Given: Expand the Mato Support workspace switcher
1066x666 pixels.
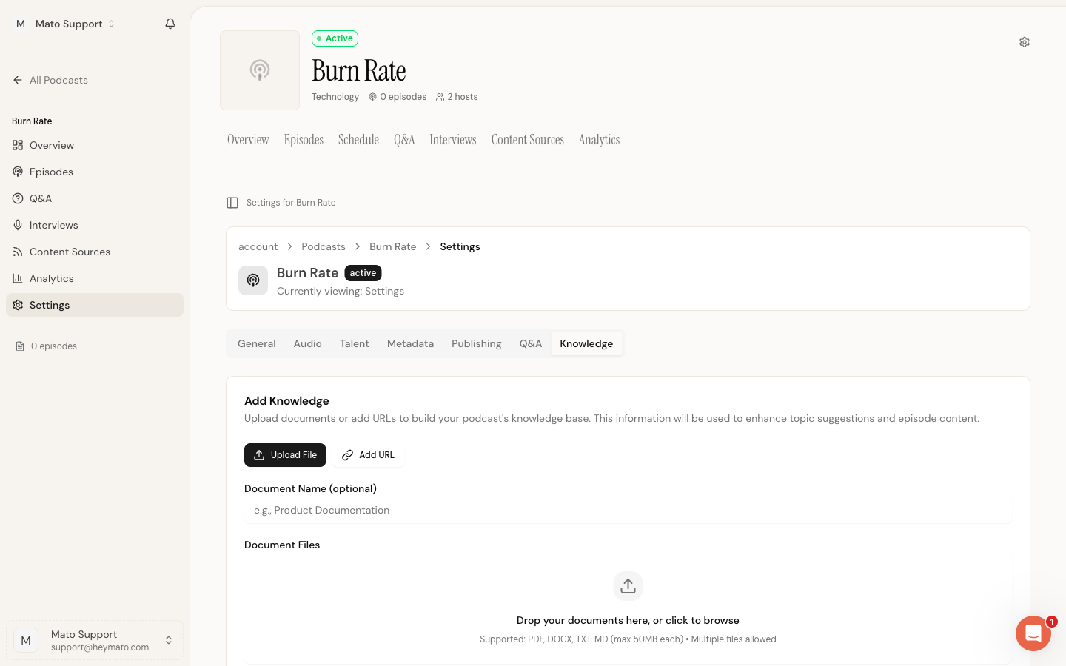Looking at the screenshot, I should click(65, 24).
